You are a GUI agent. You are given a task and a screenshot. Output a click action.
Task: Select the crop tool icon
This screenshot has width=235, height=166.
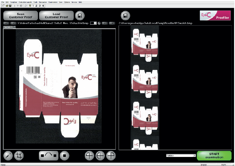click(19, 156)
